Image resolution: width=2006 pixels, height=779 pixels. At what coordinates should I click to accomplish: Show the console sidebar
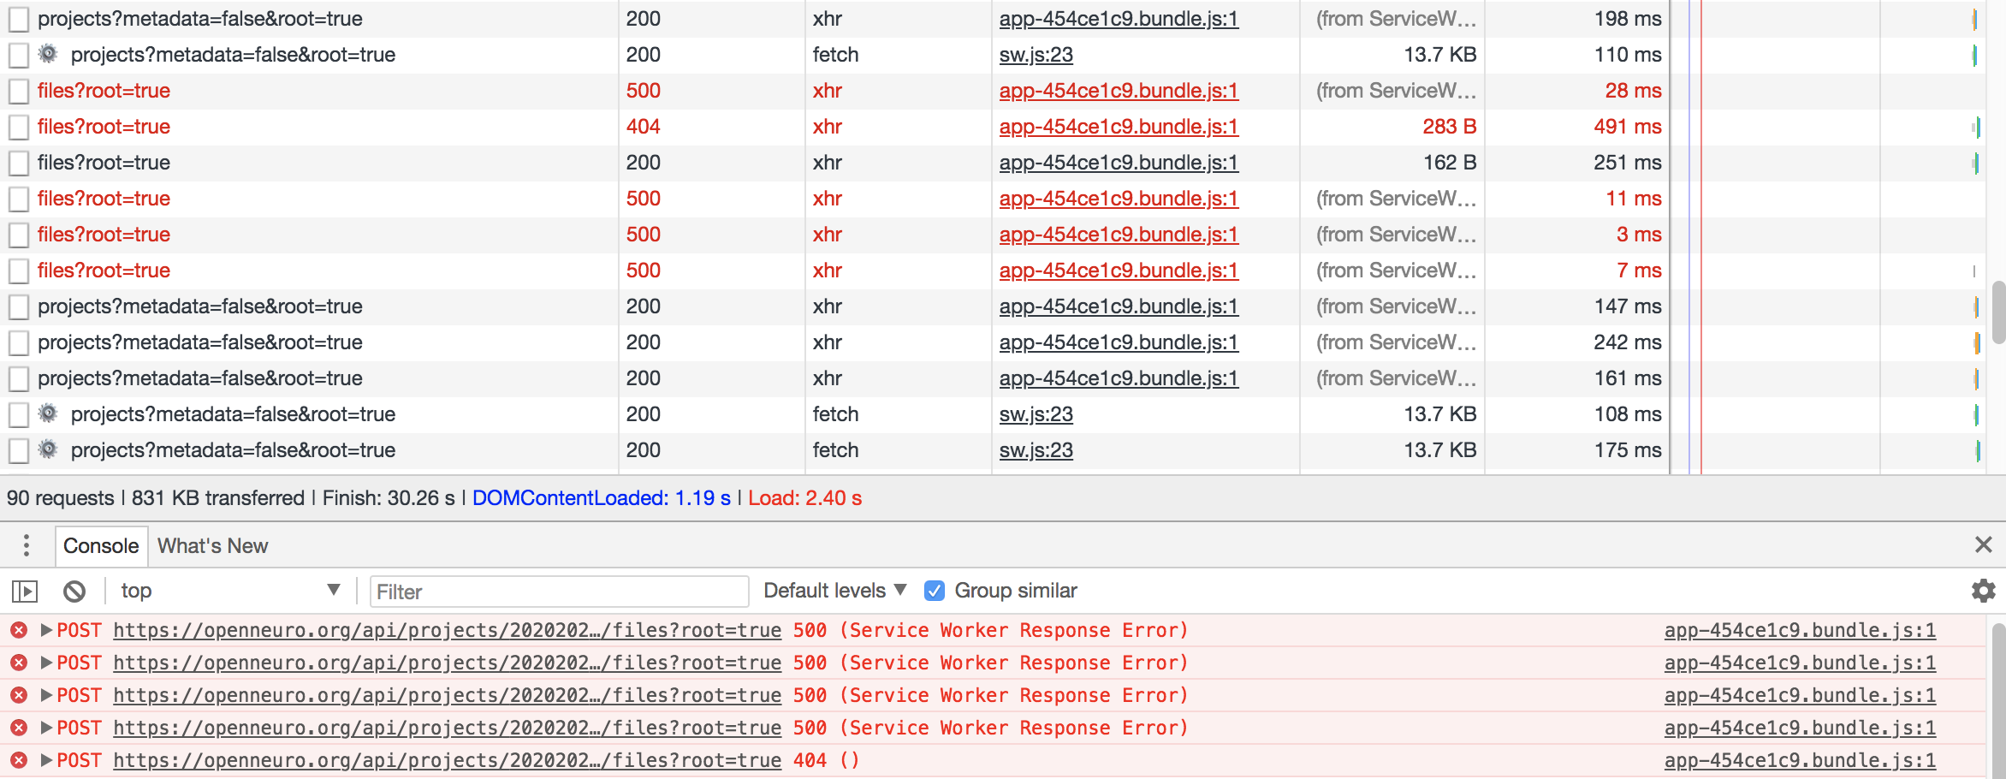coord(27,590)
